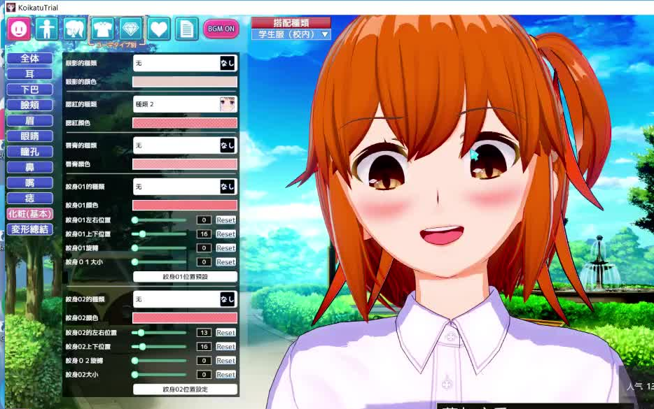Toggle the BGM ON button
This screenshot has height=409, width=654.
(221, 29)
